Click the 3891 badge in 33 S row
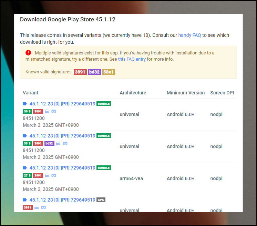Screen dimensions: 257x226 point(38,143)
